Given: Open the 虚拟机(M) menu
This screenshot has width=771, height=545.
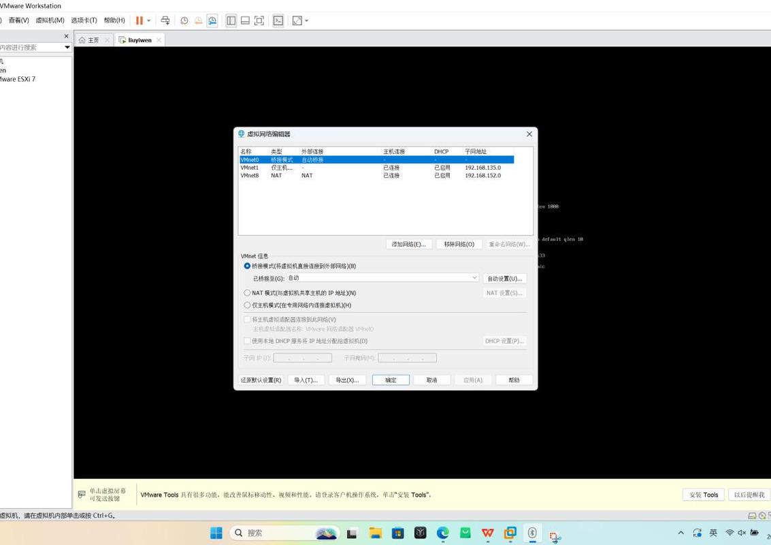Looking at the screenshot, I should (50, 20).
